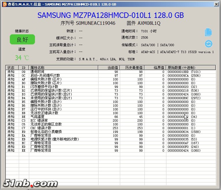Click the 临界值 column header
Viewport: 221px width, 190px height.
(x=155, y=67)
